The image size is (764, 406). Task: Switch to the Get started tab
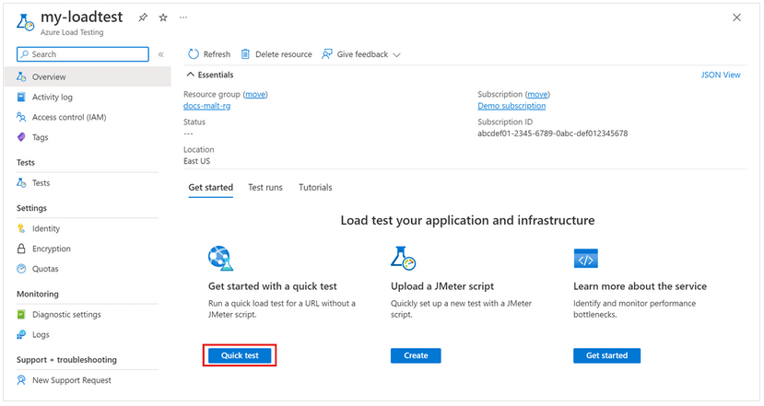(211, 188)
